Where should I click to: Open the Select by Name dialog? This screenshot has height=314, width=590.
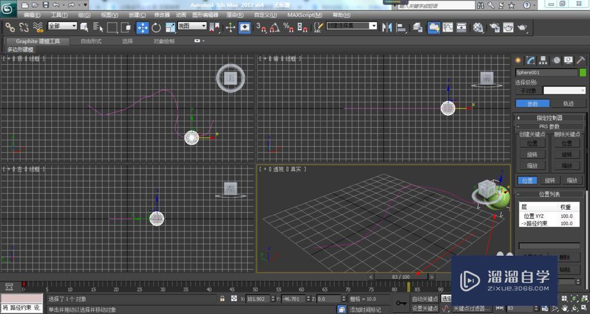98,27
